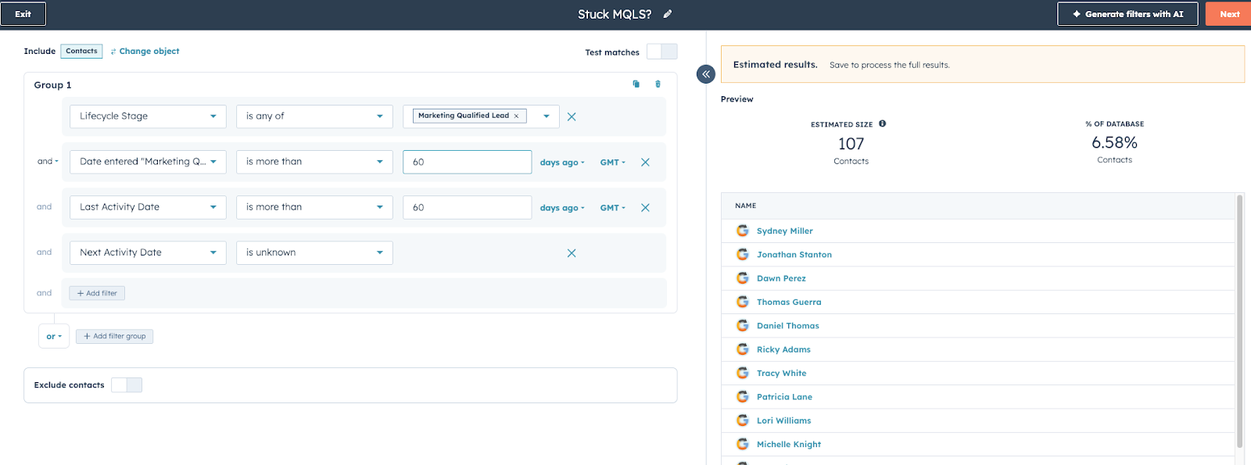The width and height of the screenshot is (1251, 465).
Task: Enable the Exclude contacts toggle
Action: [x=127, y=385]
